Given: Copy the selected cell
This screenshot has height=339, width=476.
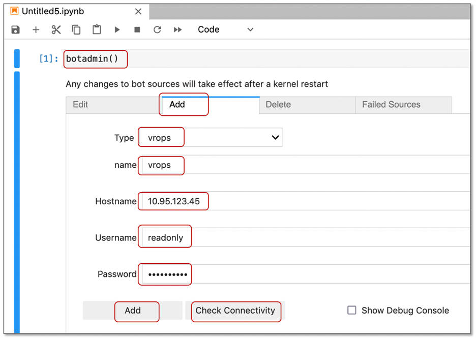Looking at the screenshot, I should point(76,29).
